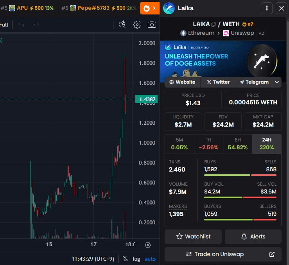Click Full chart button

tap(4, 25)
